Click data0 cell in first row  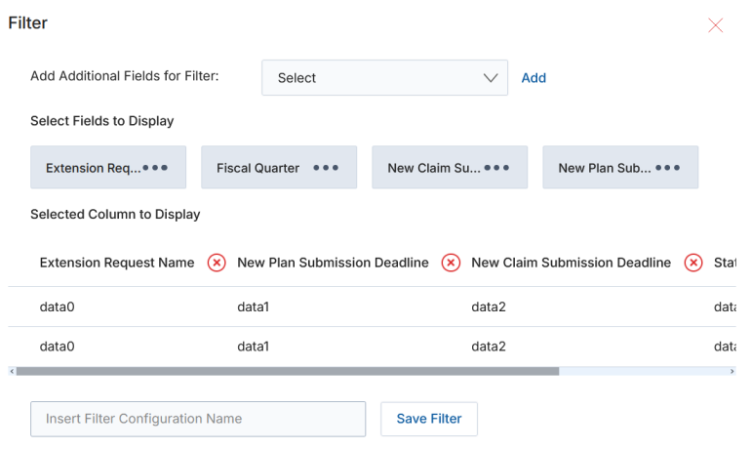pyautogui.click(x=57, y=306)
